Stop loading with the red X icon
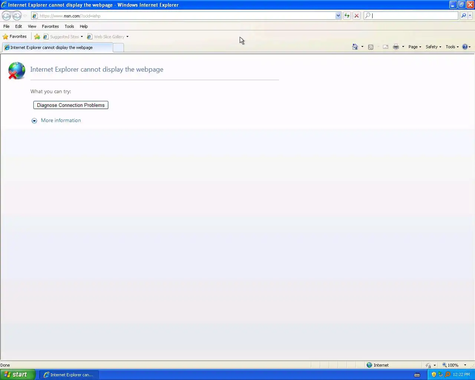 [357, 16]
